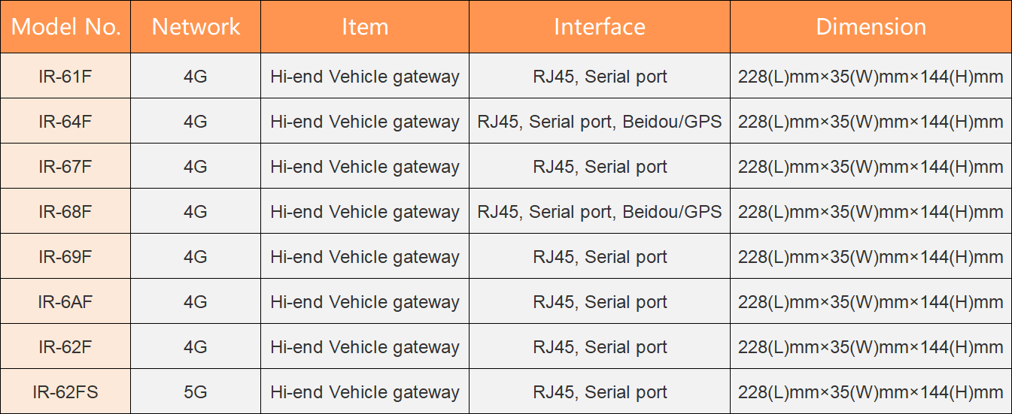Select the IR-69F model cell

[x=65, y=257]
